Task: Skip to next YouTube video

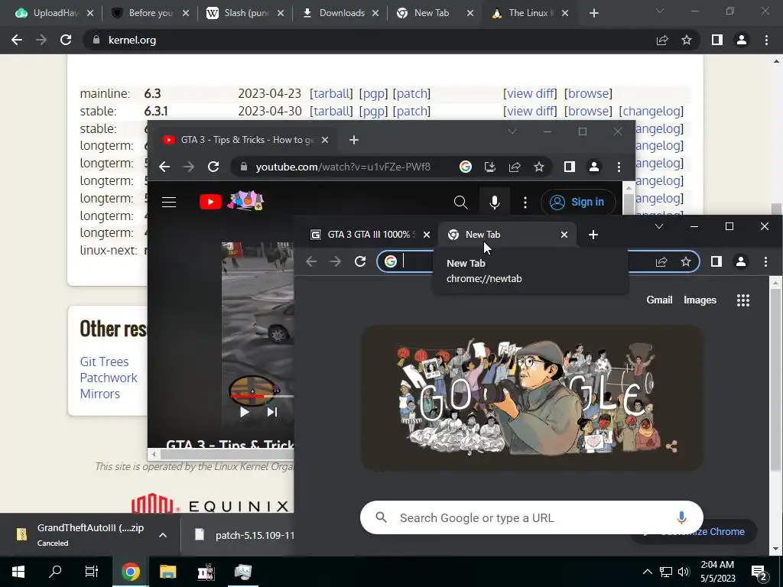Action: point(271,412)
